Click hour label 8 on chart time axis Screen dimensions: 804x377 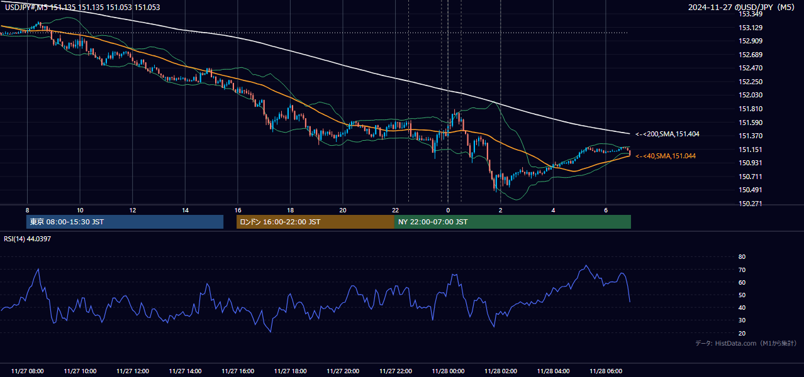pos(27,210)
